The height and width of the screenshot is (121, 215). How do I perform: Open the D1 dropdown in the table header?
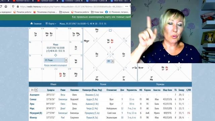[34, 90]
